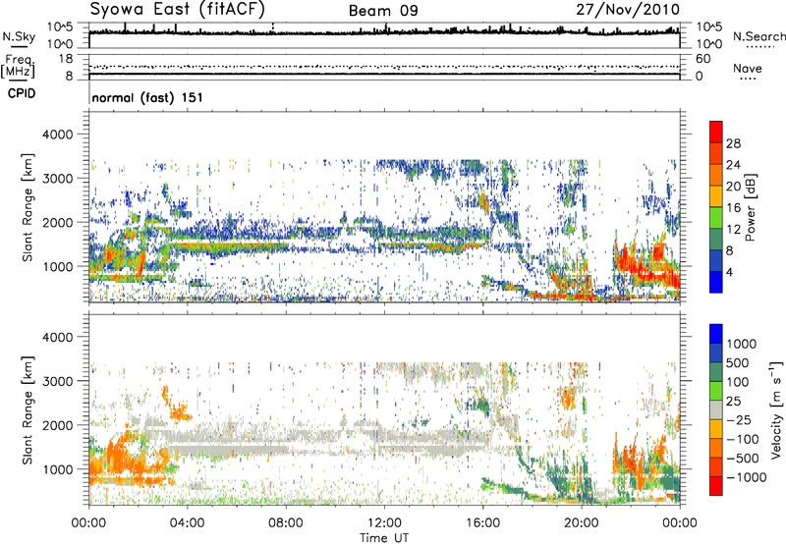
Task: Select the 'Time UT' axis title
Action: coord(384,538)
